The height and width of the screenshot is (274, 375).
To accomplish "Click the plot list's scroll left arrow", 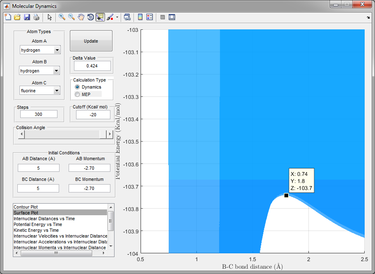I will (17, 253).
